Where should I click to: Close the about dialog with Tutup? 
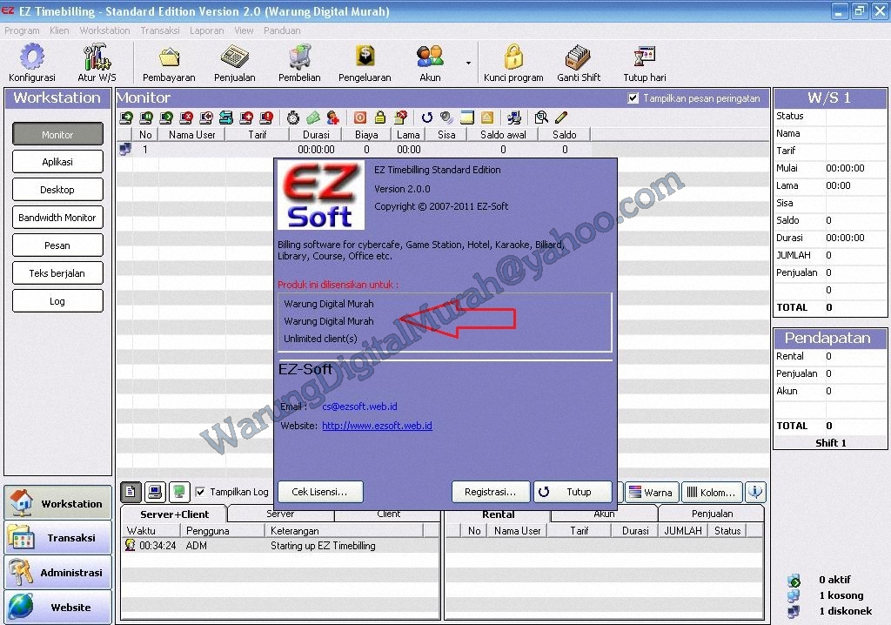click(573, 492)
